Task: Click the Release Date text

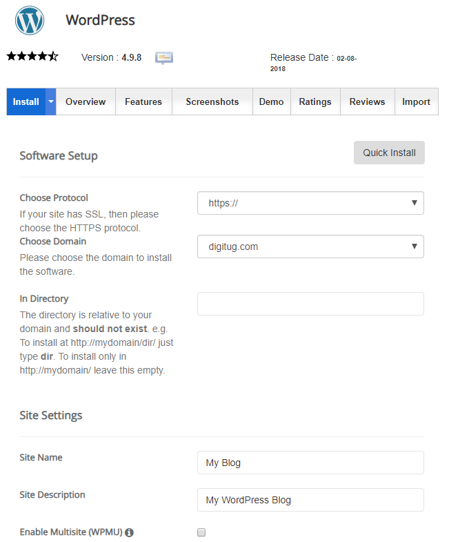Action: coord(313,62)
